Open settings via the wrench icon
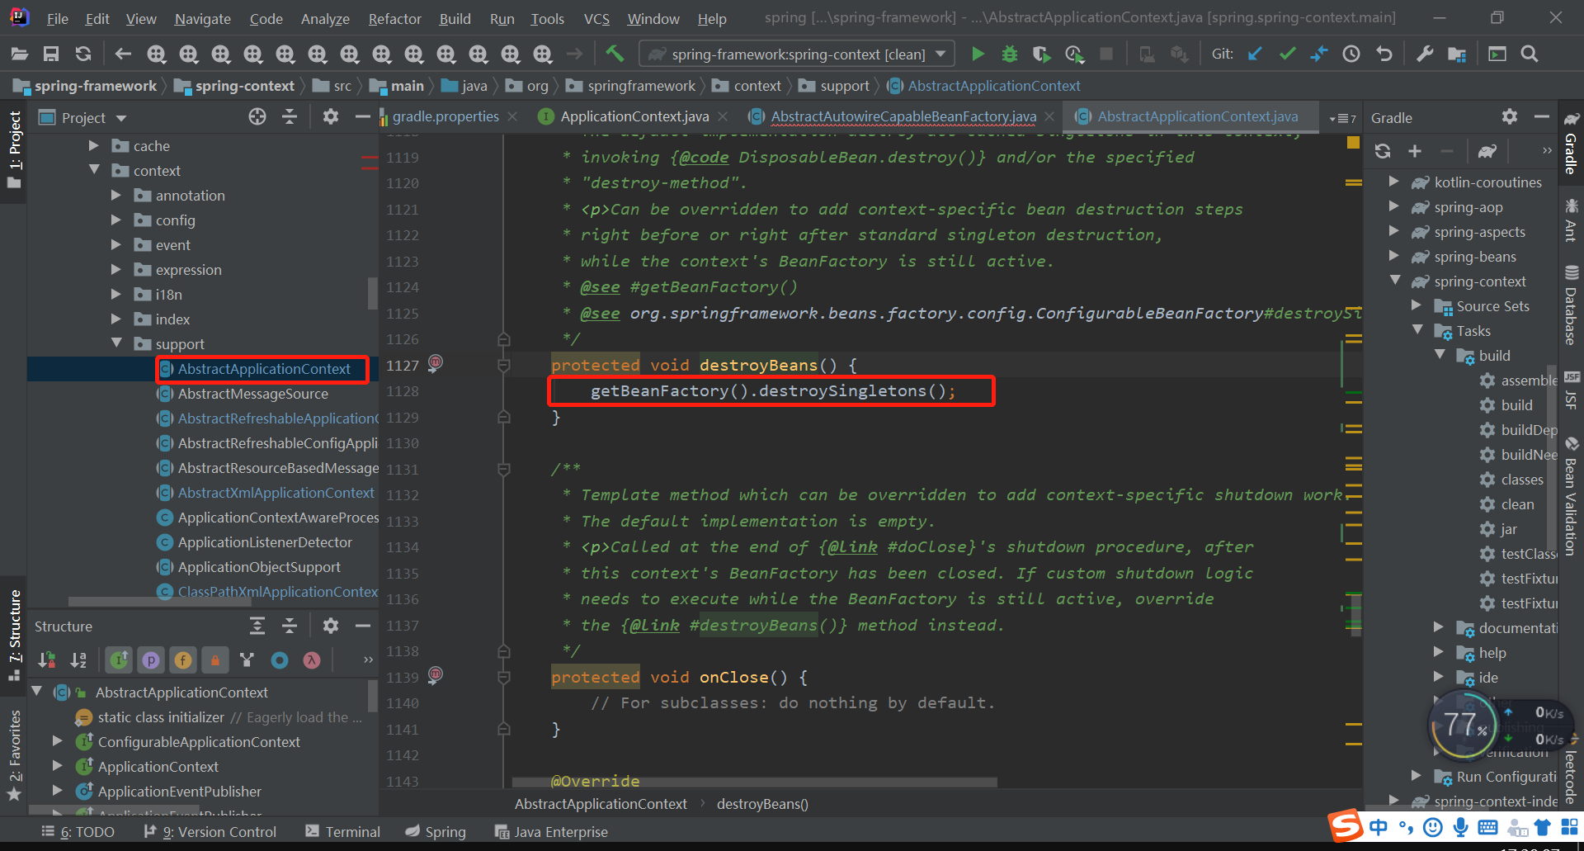 [1425, 54]
